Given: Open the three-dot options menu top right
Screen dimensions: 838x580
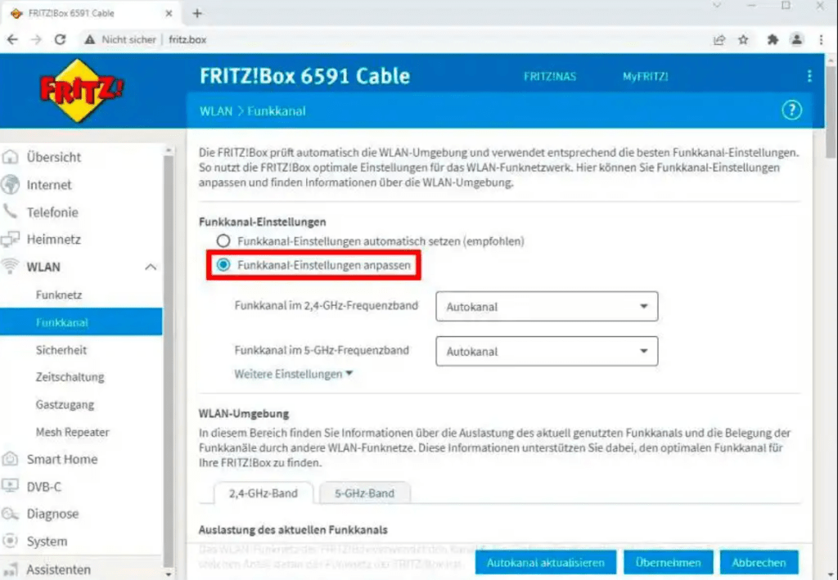Looking at the screenshot, I should (810, 76).
